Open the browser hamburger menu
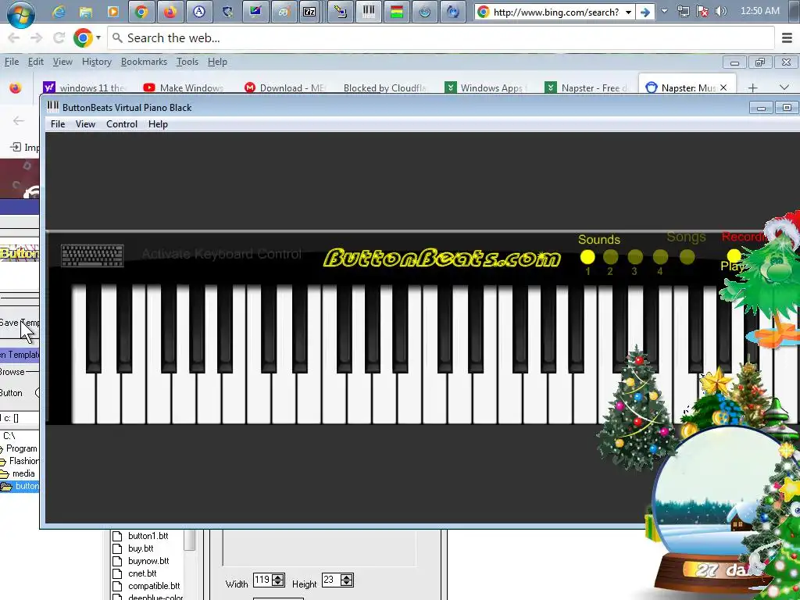Image resolution: width=800 pixels, height=600 pixels. pyautogui.click(x=787, y=37)
